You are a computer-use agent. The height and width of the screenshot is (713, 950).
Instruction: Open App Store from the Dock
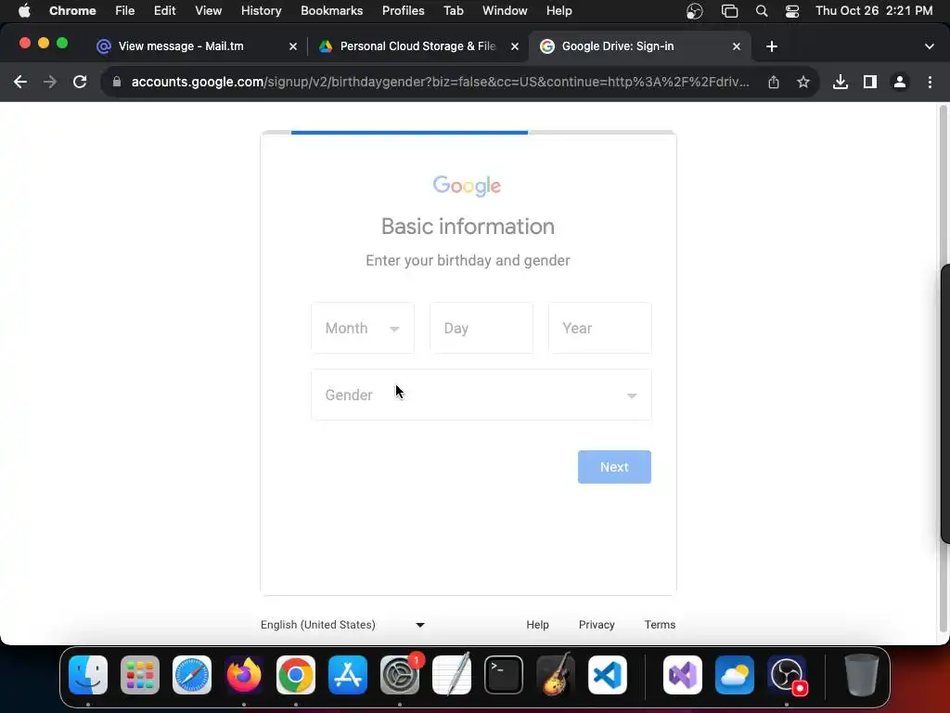click(x=348, y=675)
